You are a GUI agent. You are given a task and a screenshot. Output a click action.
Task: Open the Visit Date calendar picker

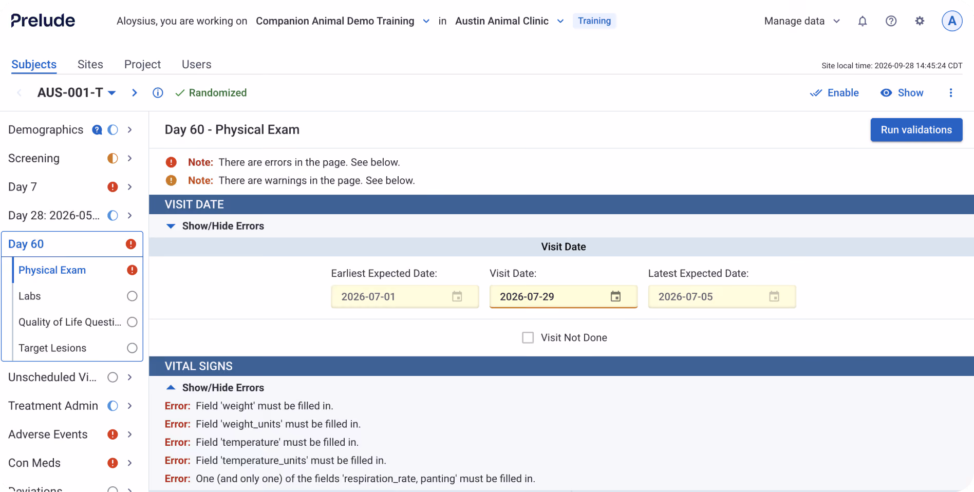point(615,296)
